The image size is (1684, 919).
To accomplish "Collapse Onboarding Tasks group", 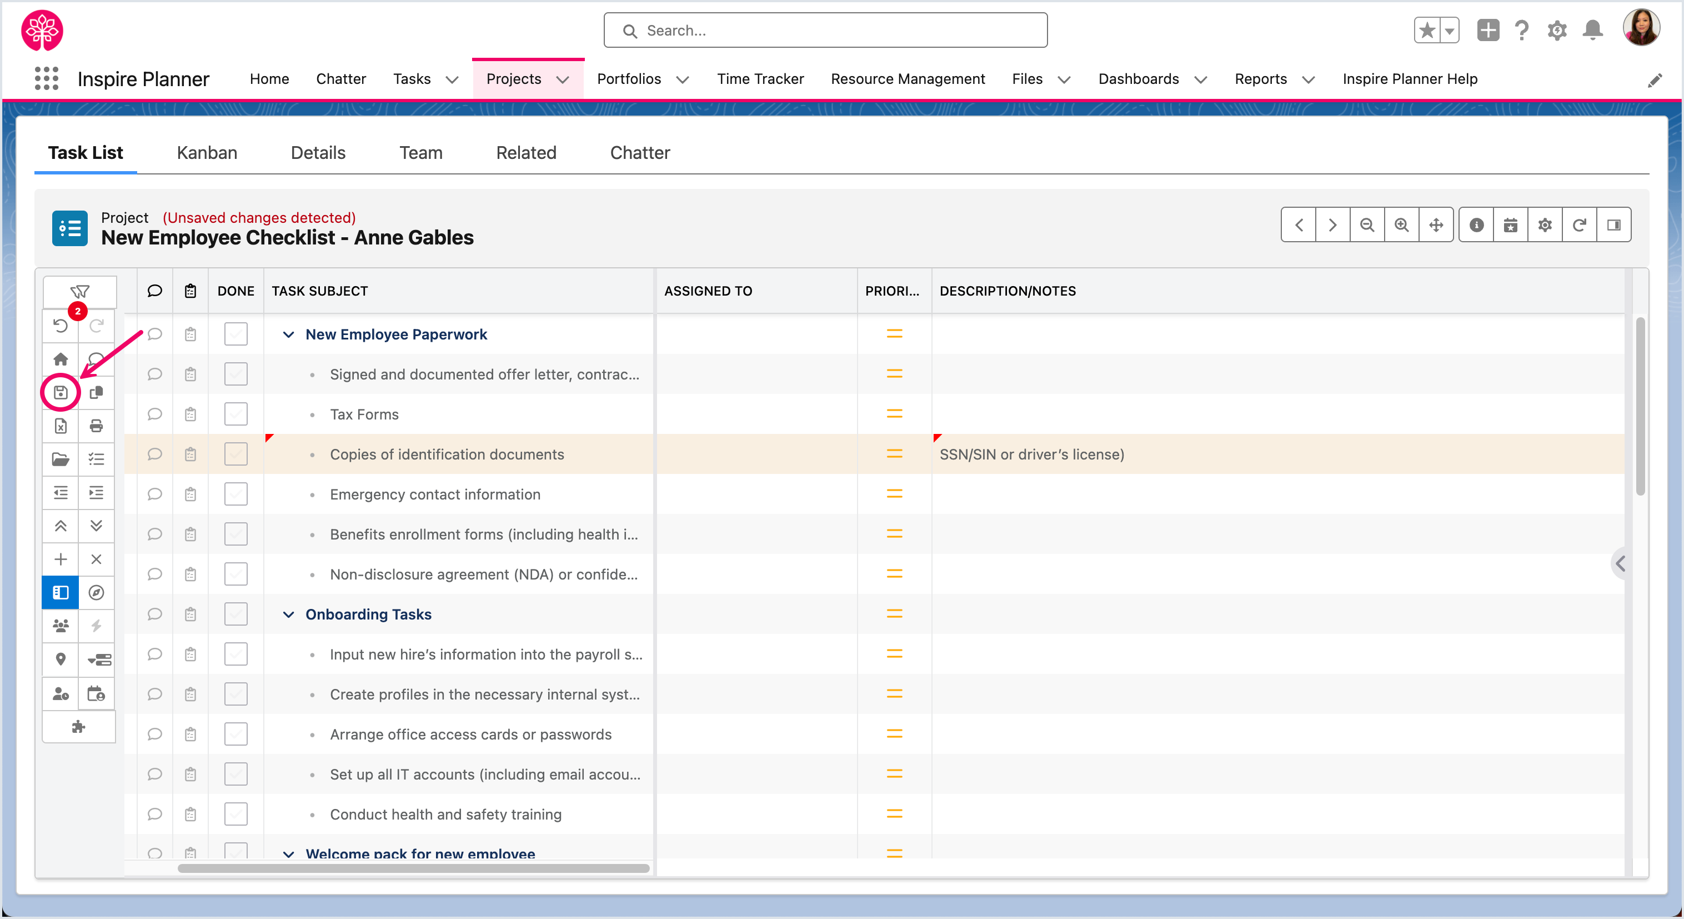I will (288, 614).
